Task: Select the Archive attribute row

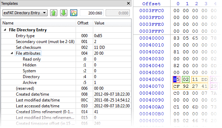Action: coord(66,83)
